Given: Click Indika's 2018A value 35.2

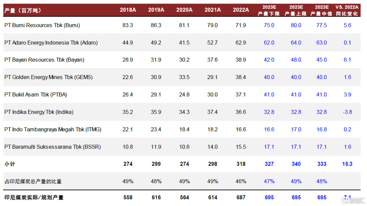Looking at the screenshot, I should click(127, 112).
